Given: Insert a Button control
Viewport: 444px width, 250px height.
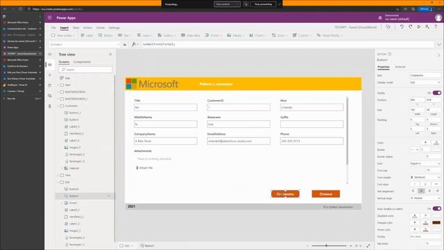Looking at the screenshot, I should point(105,35).
